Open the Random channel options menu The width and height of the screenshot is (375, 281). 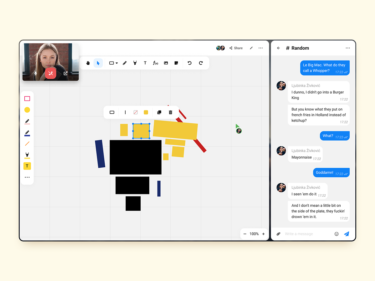(x=348, y=48)
